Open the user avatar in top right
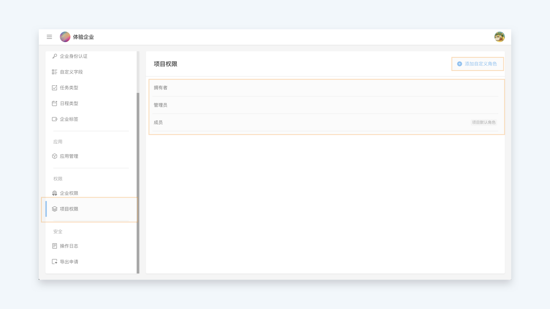This screenshot has height=309, width=550. 499,37
